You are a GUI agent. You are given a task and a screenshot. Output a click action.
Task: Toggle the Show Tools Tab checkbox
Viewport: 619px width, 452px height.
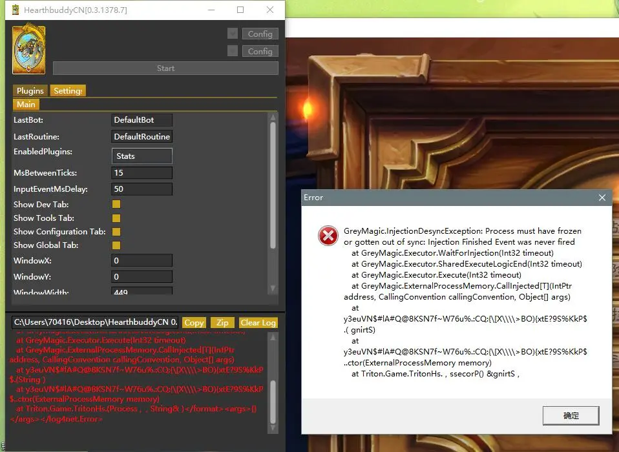click(116, 218)
